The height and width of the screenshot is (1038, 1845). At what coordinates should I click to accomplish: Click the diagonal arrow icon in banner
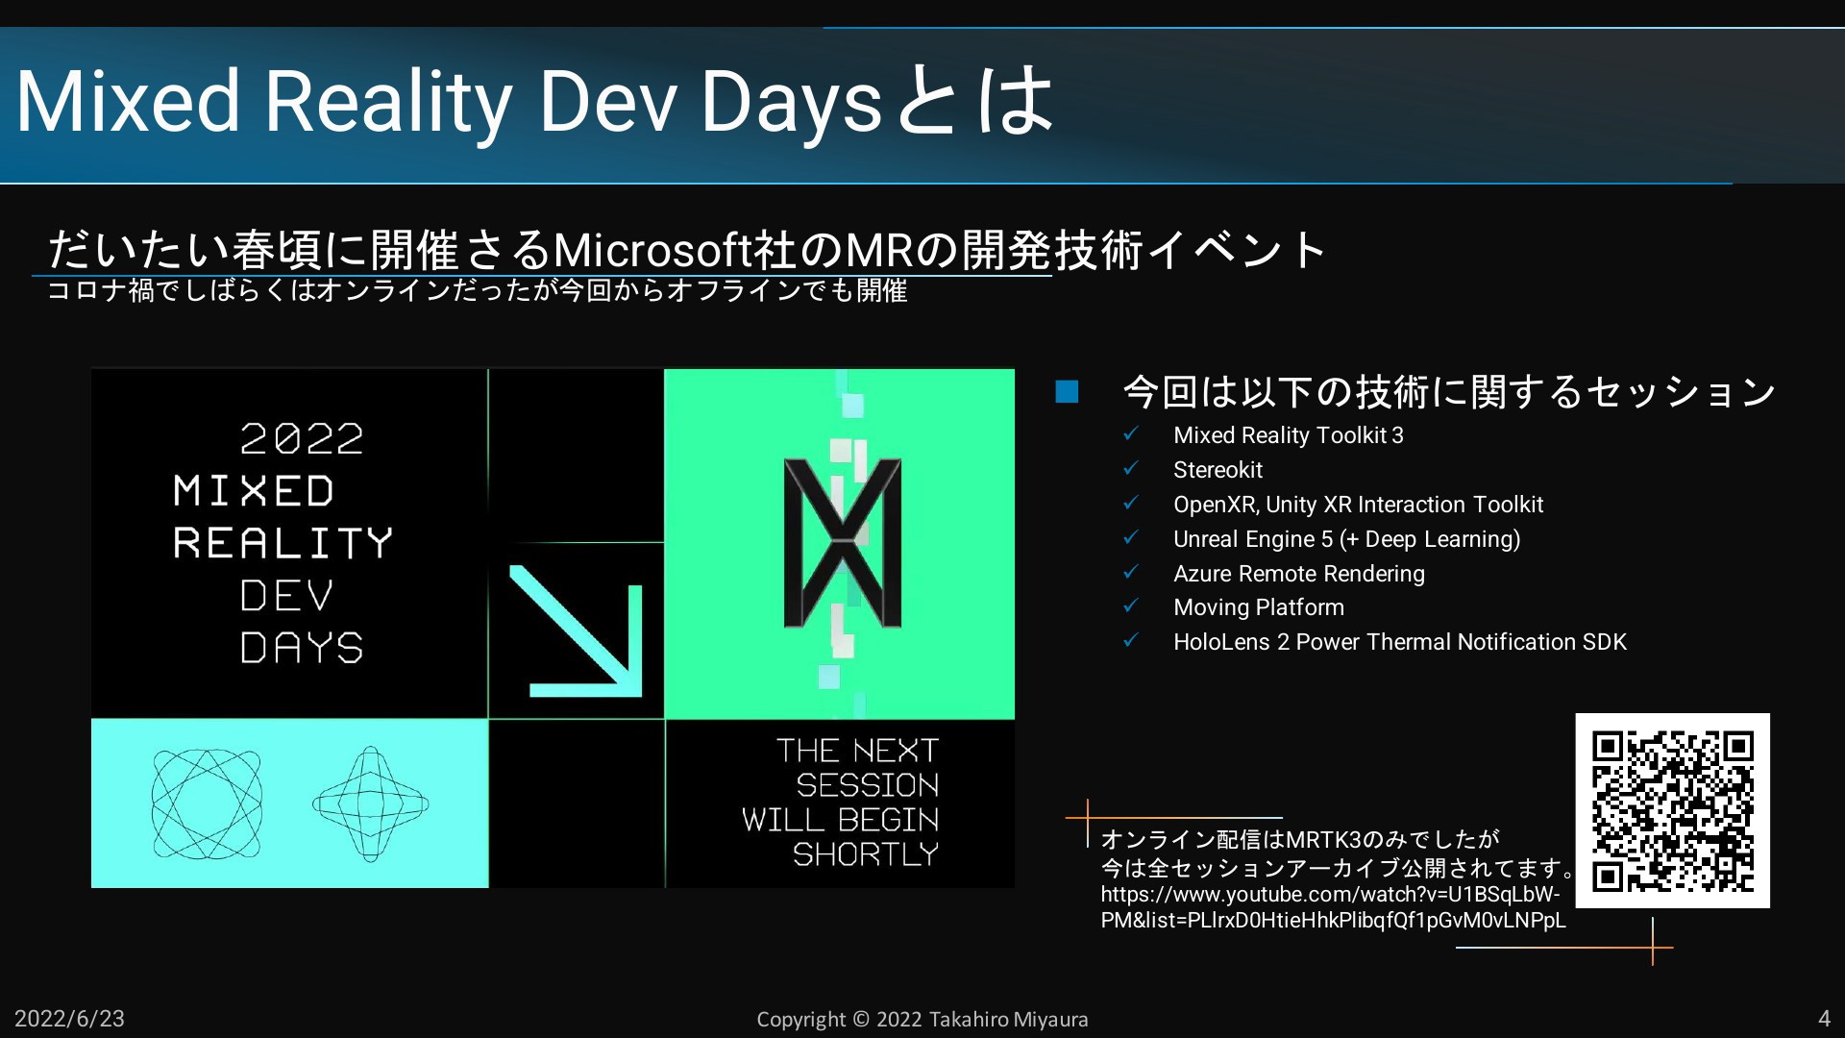click(x=576, y=630)
